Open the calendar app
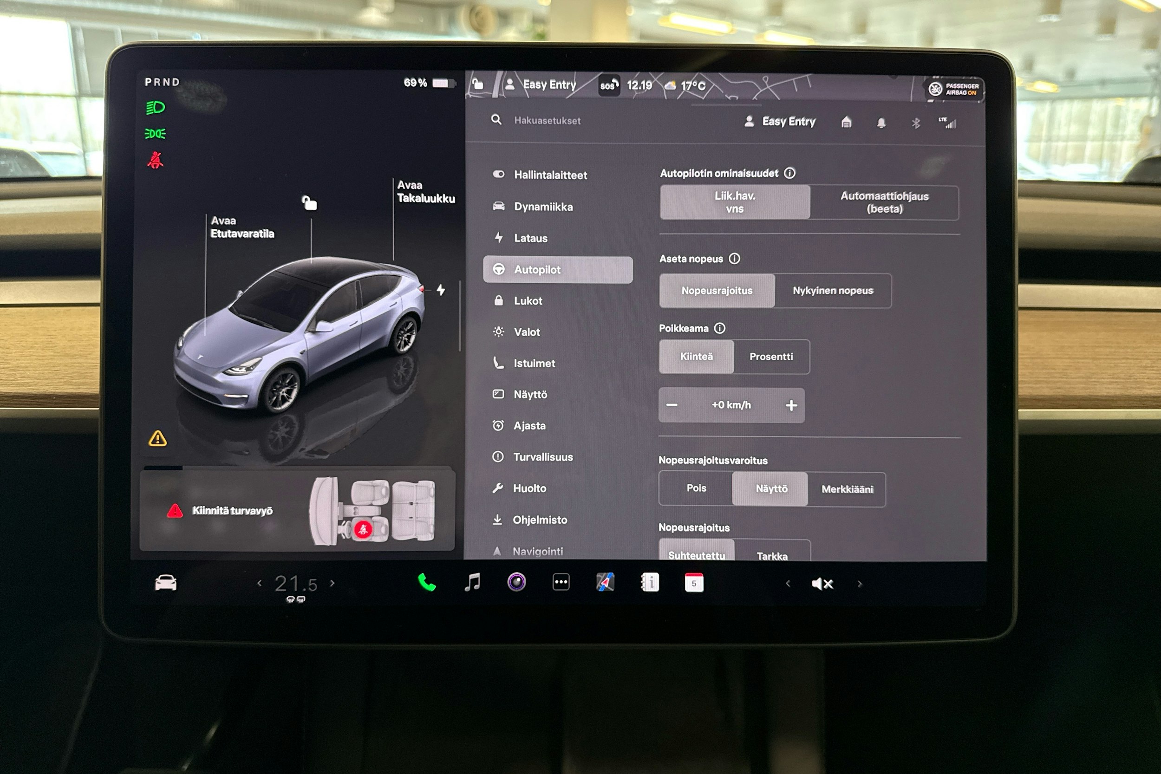Screen dimensions: 1161x774 [693, 583]
